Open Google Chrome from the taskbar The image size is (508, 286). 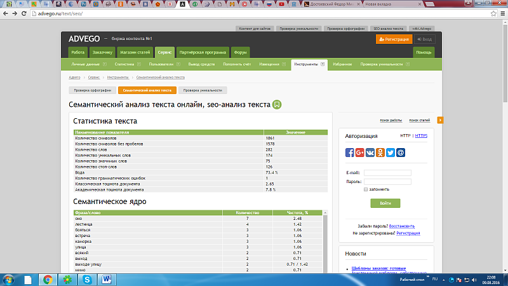[48, 280]
